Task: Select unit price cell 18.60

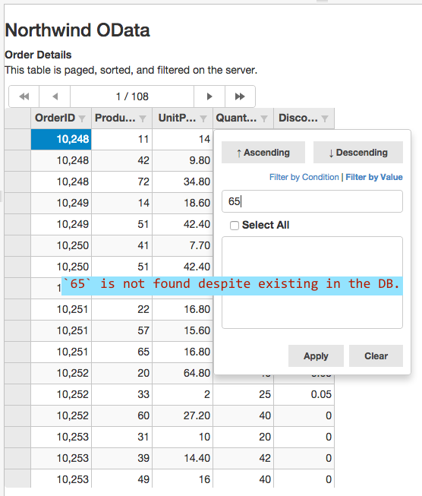Action: coord(182,203)
